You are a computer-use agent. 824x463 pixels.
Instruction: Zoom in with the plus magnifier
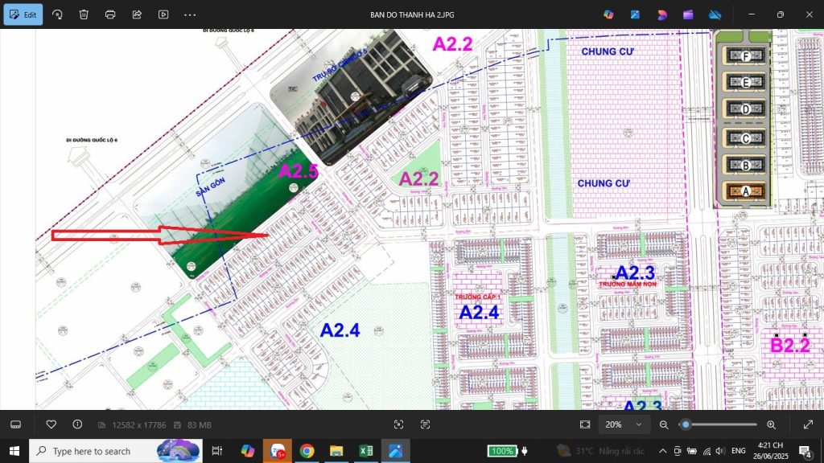(771, 424)
